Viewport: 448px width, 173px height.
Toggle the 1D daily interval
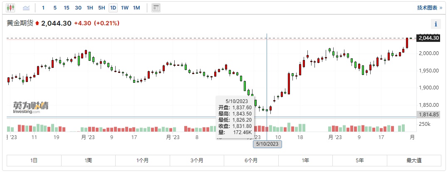pyautogui.click(x=113, y=7)
